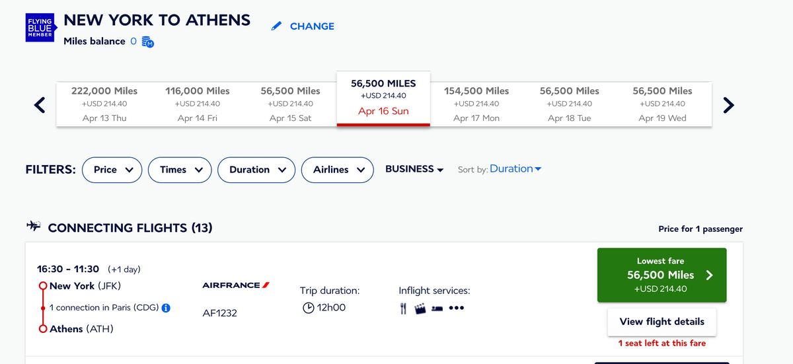793x364 pixels.
Task: Click the miles balance coin icon
Action: [x=148, y=42]
